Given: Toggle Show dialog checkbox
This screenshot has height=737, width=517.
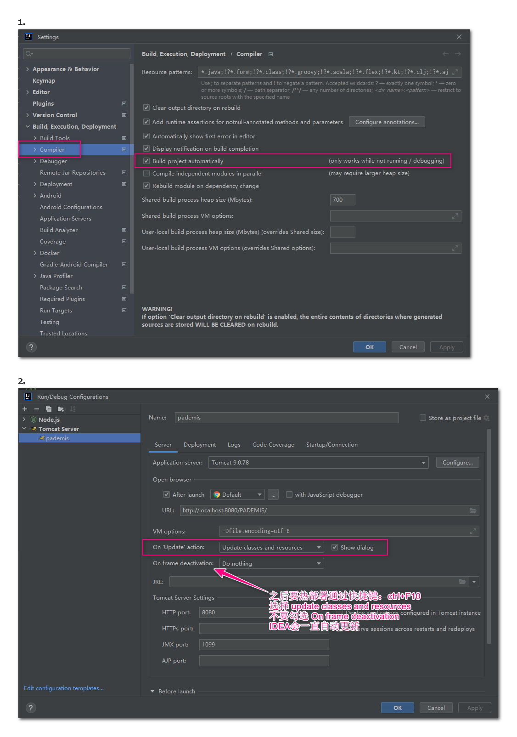Looking at the screenshot, I should coord(335,547).
